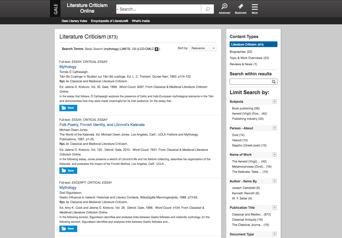The image size is (342, 238).
Task: Click the GALE logo
Action: 56,9
